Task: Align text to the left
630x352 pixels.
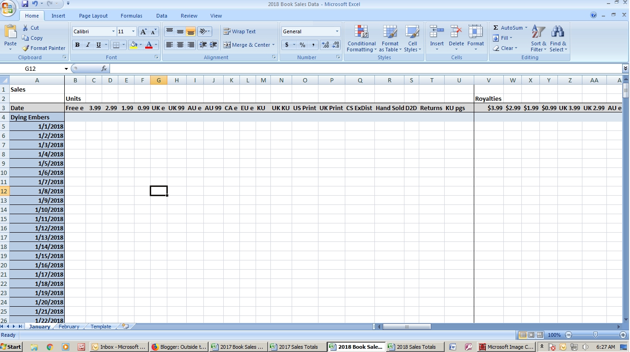Action: pos(170,45)
